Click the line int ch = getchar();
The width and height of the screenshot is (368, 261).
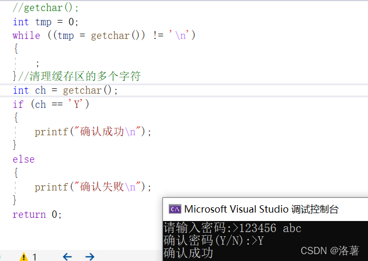[x=65, y=90]
